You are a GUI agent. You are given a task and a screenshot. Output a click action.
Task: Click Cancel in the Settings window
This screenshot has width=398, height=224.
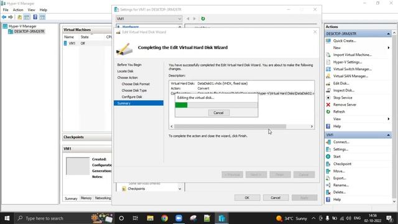click(275, 198)
